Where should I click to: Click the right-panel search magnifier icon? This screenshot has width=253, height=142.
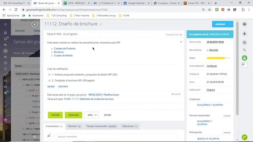tap(244, 50)
